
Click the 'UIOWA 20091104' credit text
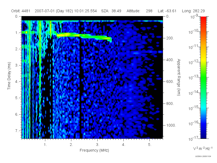click(x=203, y=156)
